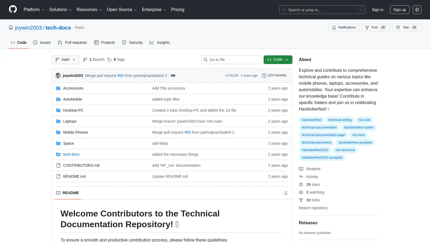Switch to the Issues tab
The height and width of the screenshot is (242, 430).
(42, 42)
